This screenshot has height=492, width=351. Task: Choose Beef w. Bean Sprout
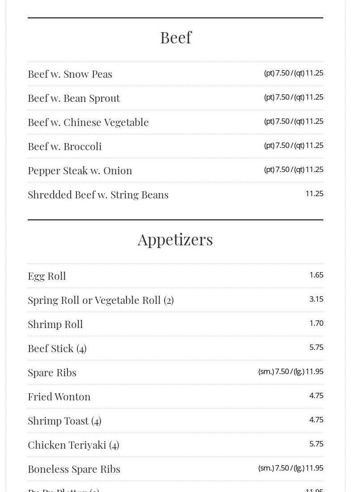(74, 98)
